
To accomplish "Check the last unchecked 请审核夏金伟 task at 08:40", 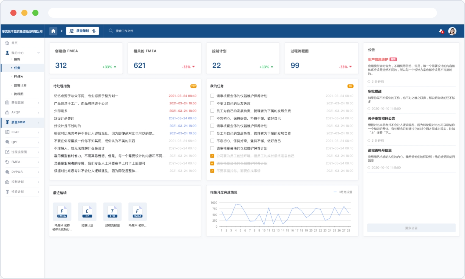I will tap(212, 148).
